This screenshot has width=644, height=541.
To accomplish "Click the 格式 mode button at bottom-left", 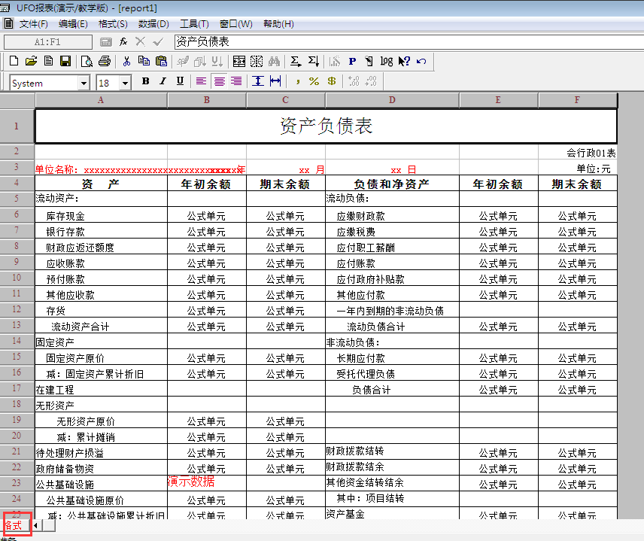I will click(14, 524).
